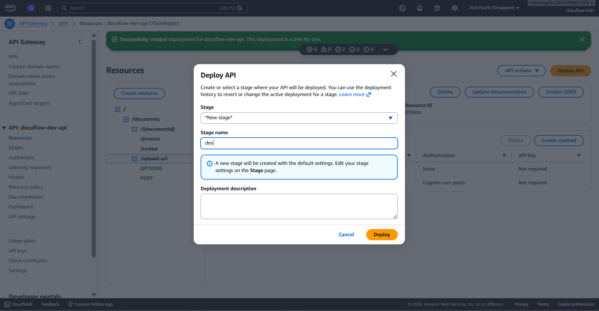Open the notifications bell

(420, 8)
